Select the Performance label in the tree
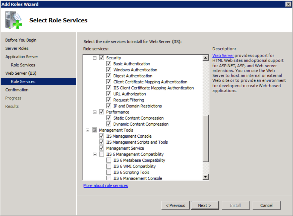293x216 pixels. 118,112
